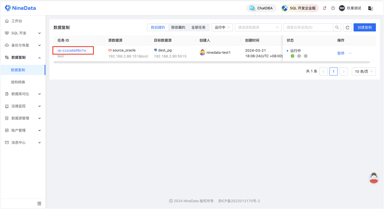The width and height of the screenshot is (384, 209).
Task: Open the notification bell icon
Action: 324,8
